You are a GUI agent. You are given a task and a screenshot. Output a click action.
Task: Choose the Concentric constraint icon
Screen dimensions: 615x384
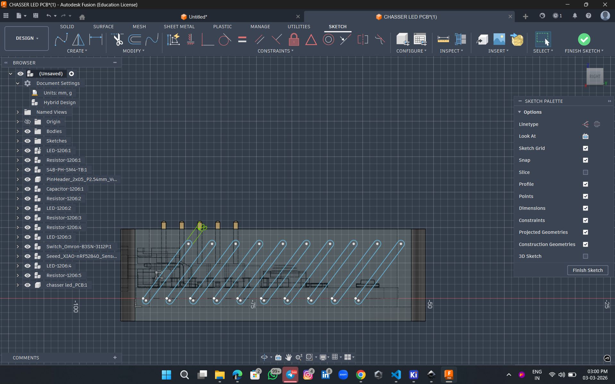328,40
